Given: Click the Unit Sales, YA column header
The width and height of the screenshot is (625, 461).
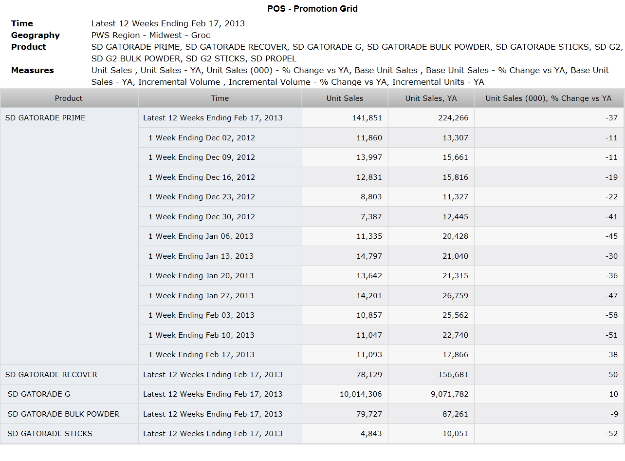Looking at the screenshot, I should (x=431, y=98).
